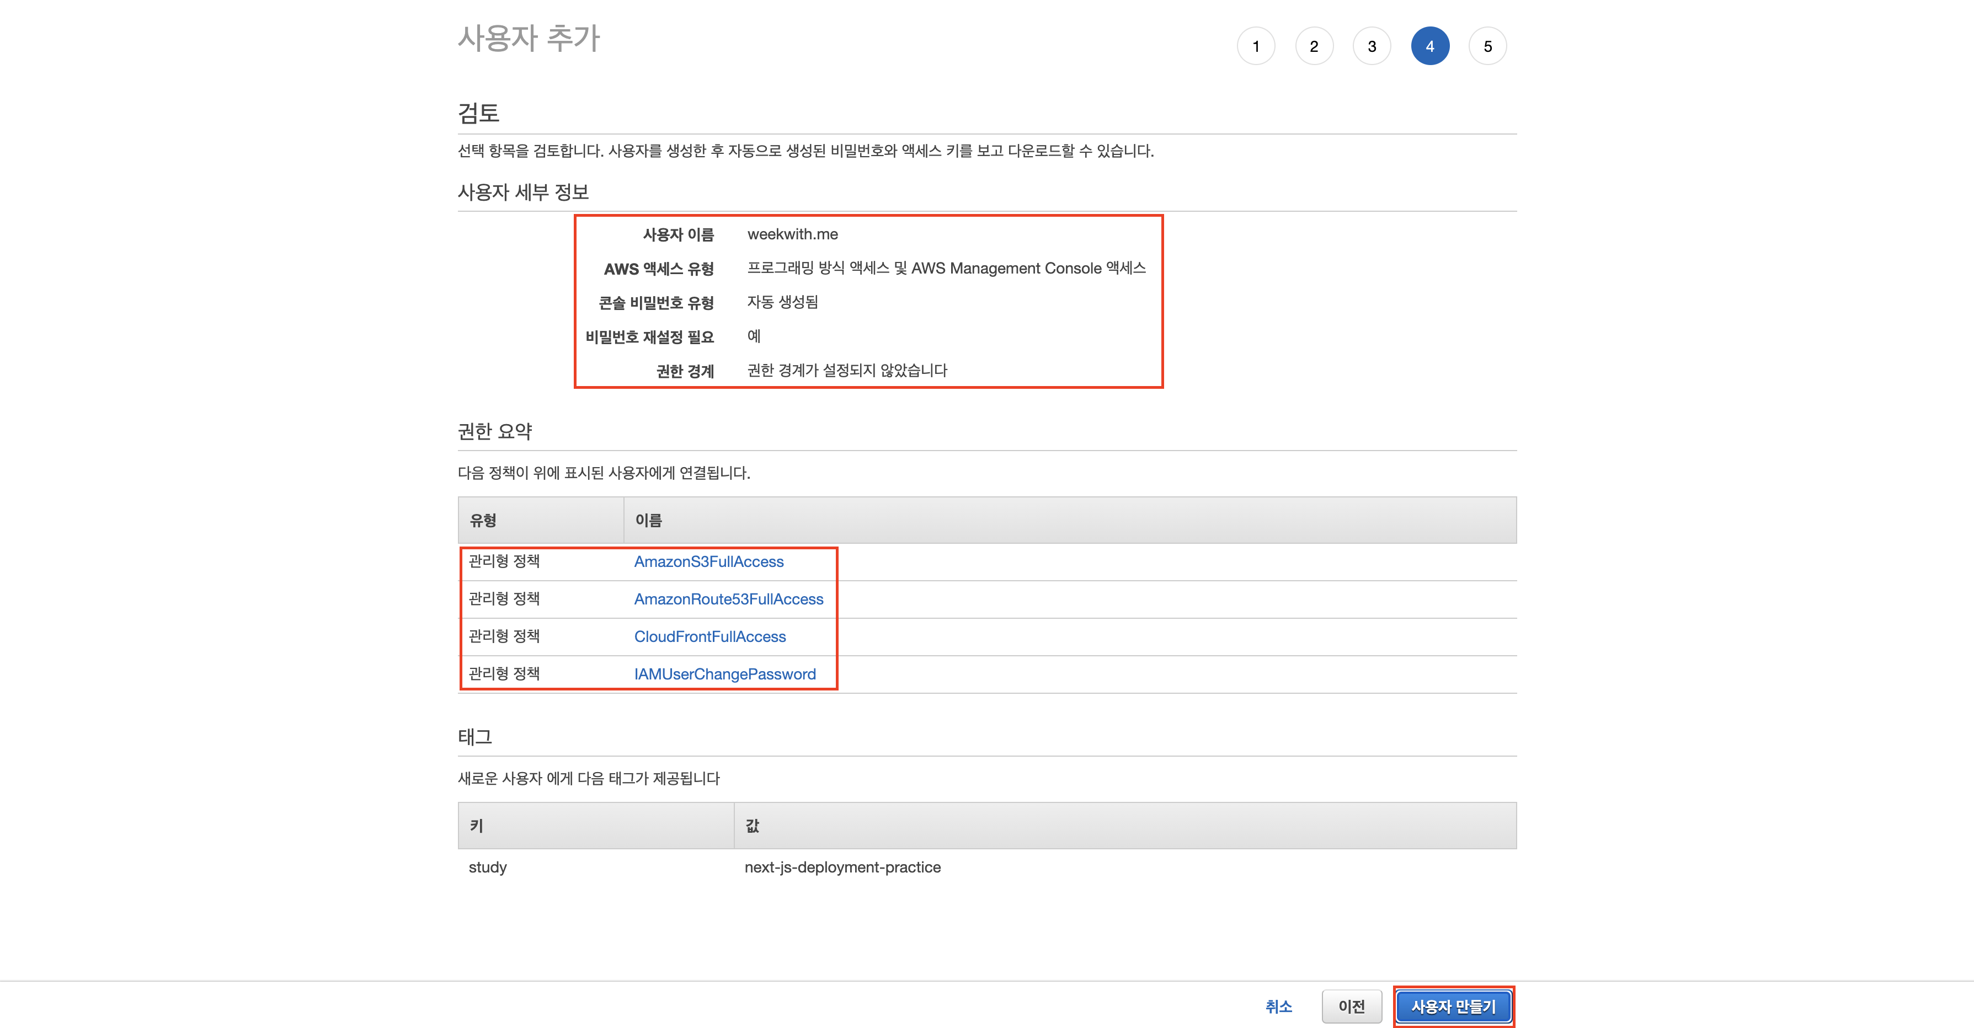
Task: Select the next-js-deployment-practice tag value
Action: coord(842,867)
